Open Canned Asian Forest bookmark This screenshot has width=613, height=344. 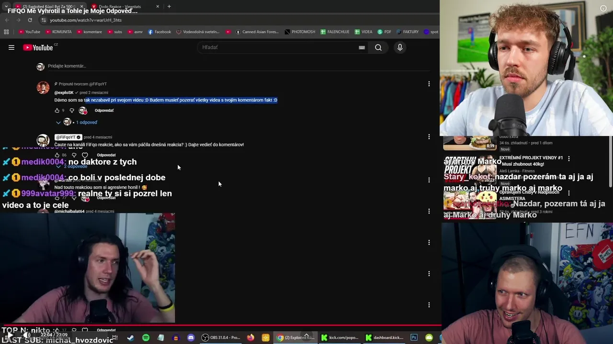pos(257,32)
